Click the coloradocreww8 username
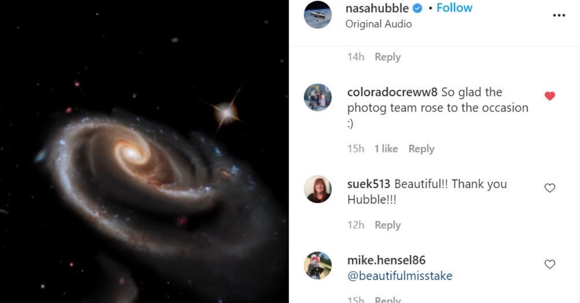The width and height of the screenshot is (580, 303). tap(392, 92)
